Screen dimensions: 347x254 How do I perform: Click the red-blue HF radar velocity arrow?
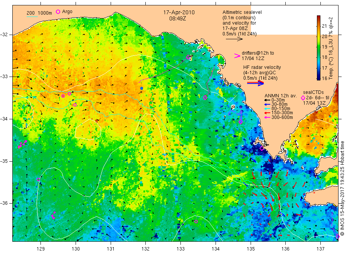click(256, 83)
